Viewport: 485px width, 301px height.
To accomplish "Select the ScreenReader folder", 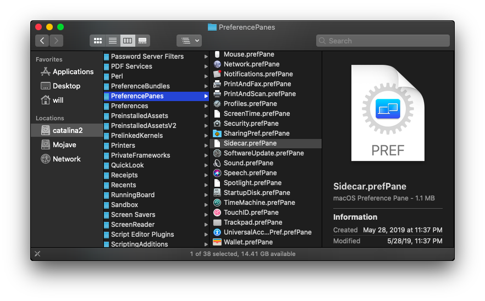I will coord(156,225).
